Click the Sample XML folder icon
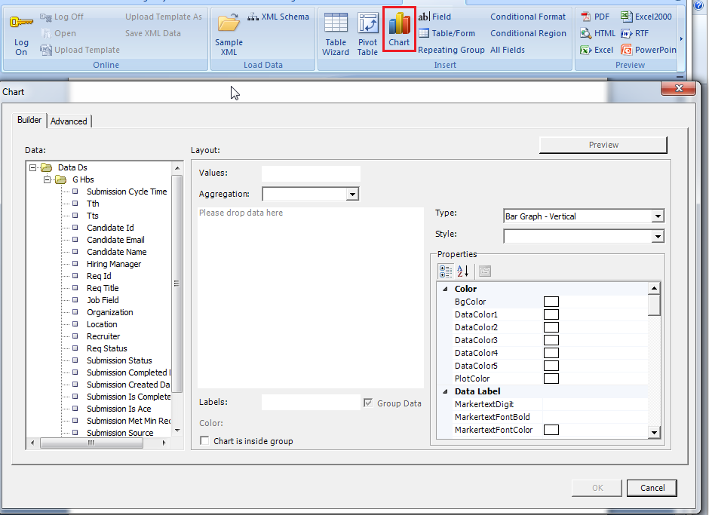The height and width of the screenshot is (515, 709). pos(229,23)
